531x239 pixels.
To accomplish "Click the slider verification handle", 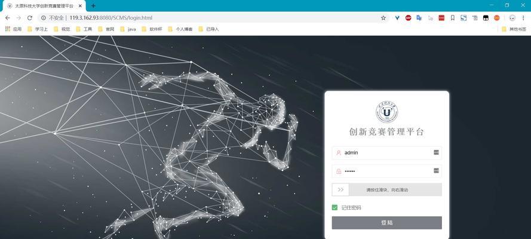I will pyautogui.click(x=340, y=189).
